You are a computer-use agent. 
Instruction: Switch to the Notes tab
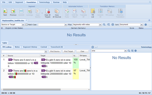coord(17,47)
